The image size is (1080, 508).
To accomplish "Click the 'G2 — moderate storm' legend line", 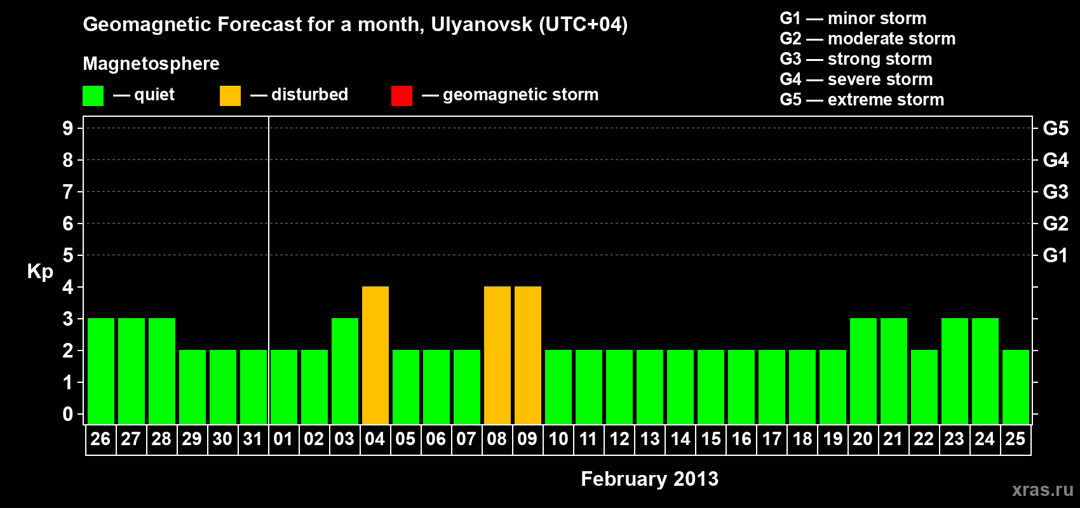I will 868,39.
